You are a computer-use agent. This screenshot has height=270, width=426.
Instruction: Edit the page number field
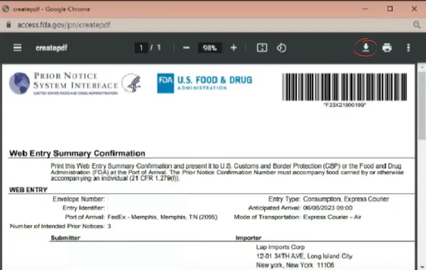(x=141, y=48)
